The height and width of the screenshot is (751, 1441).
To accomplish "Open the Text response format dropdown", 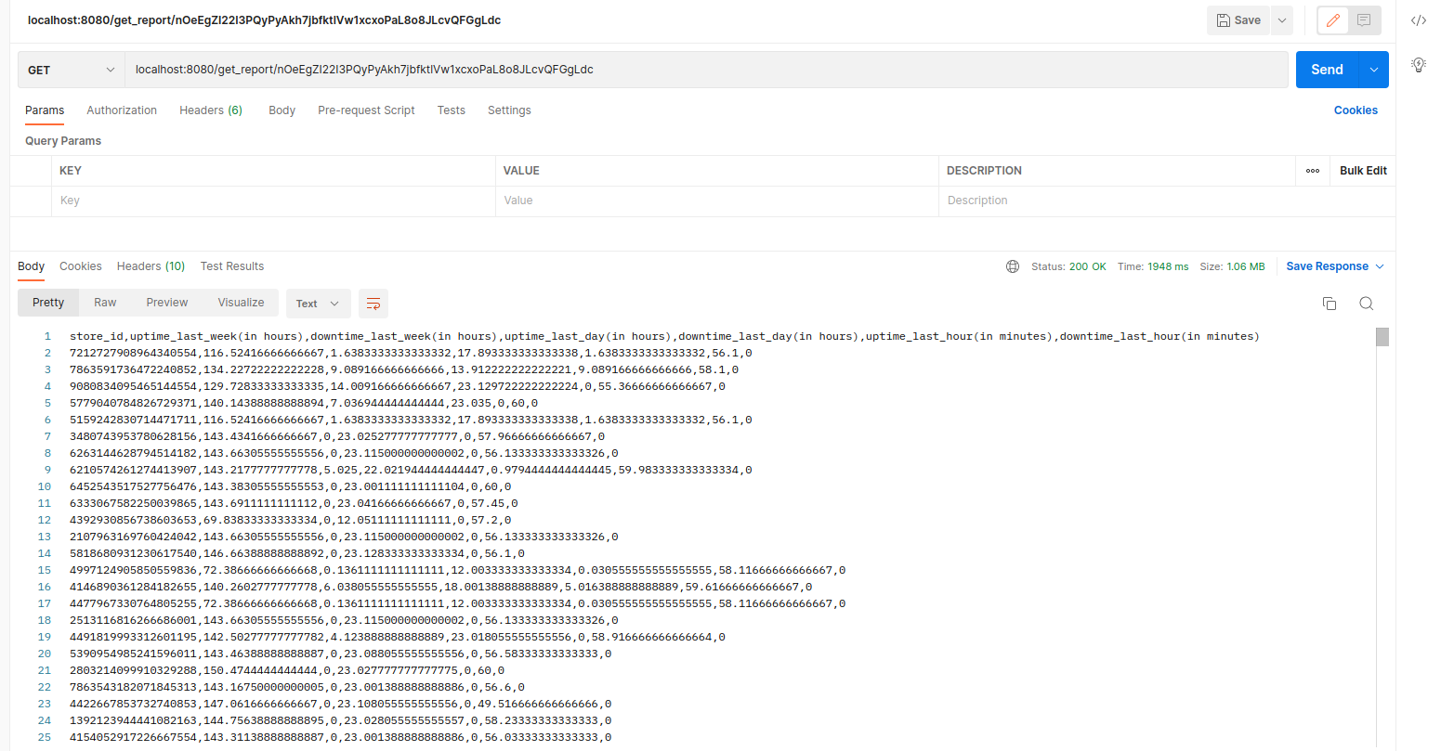I will (318, 303).
